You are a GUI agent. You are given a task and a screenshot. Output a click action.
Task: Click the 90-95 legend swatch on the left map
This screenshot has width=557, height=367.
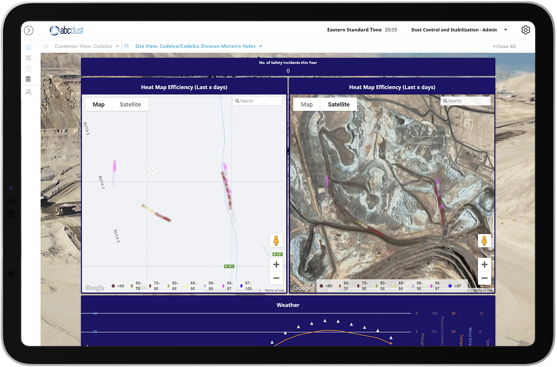[205, 286]
